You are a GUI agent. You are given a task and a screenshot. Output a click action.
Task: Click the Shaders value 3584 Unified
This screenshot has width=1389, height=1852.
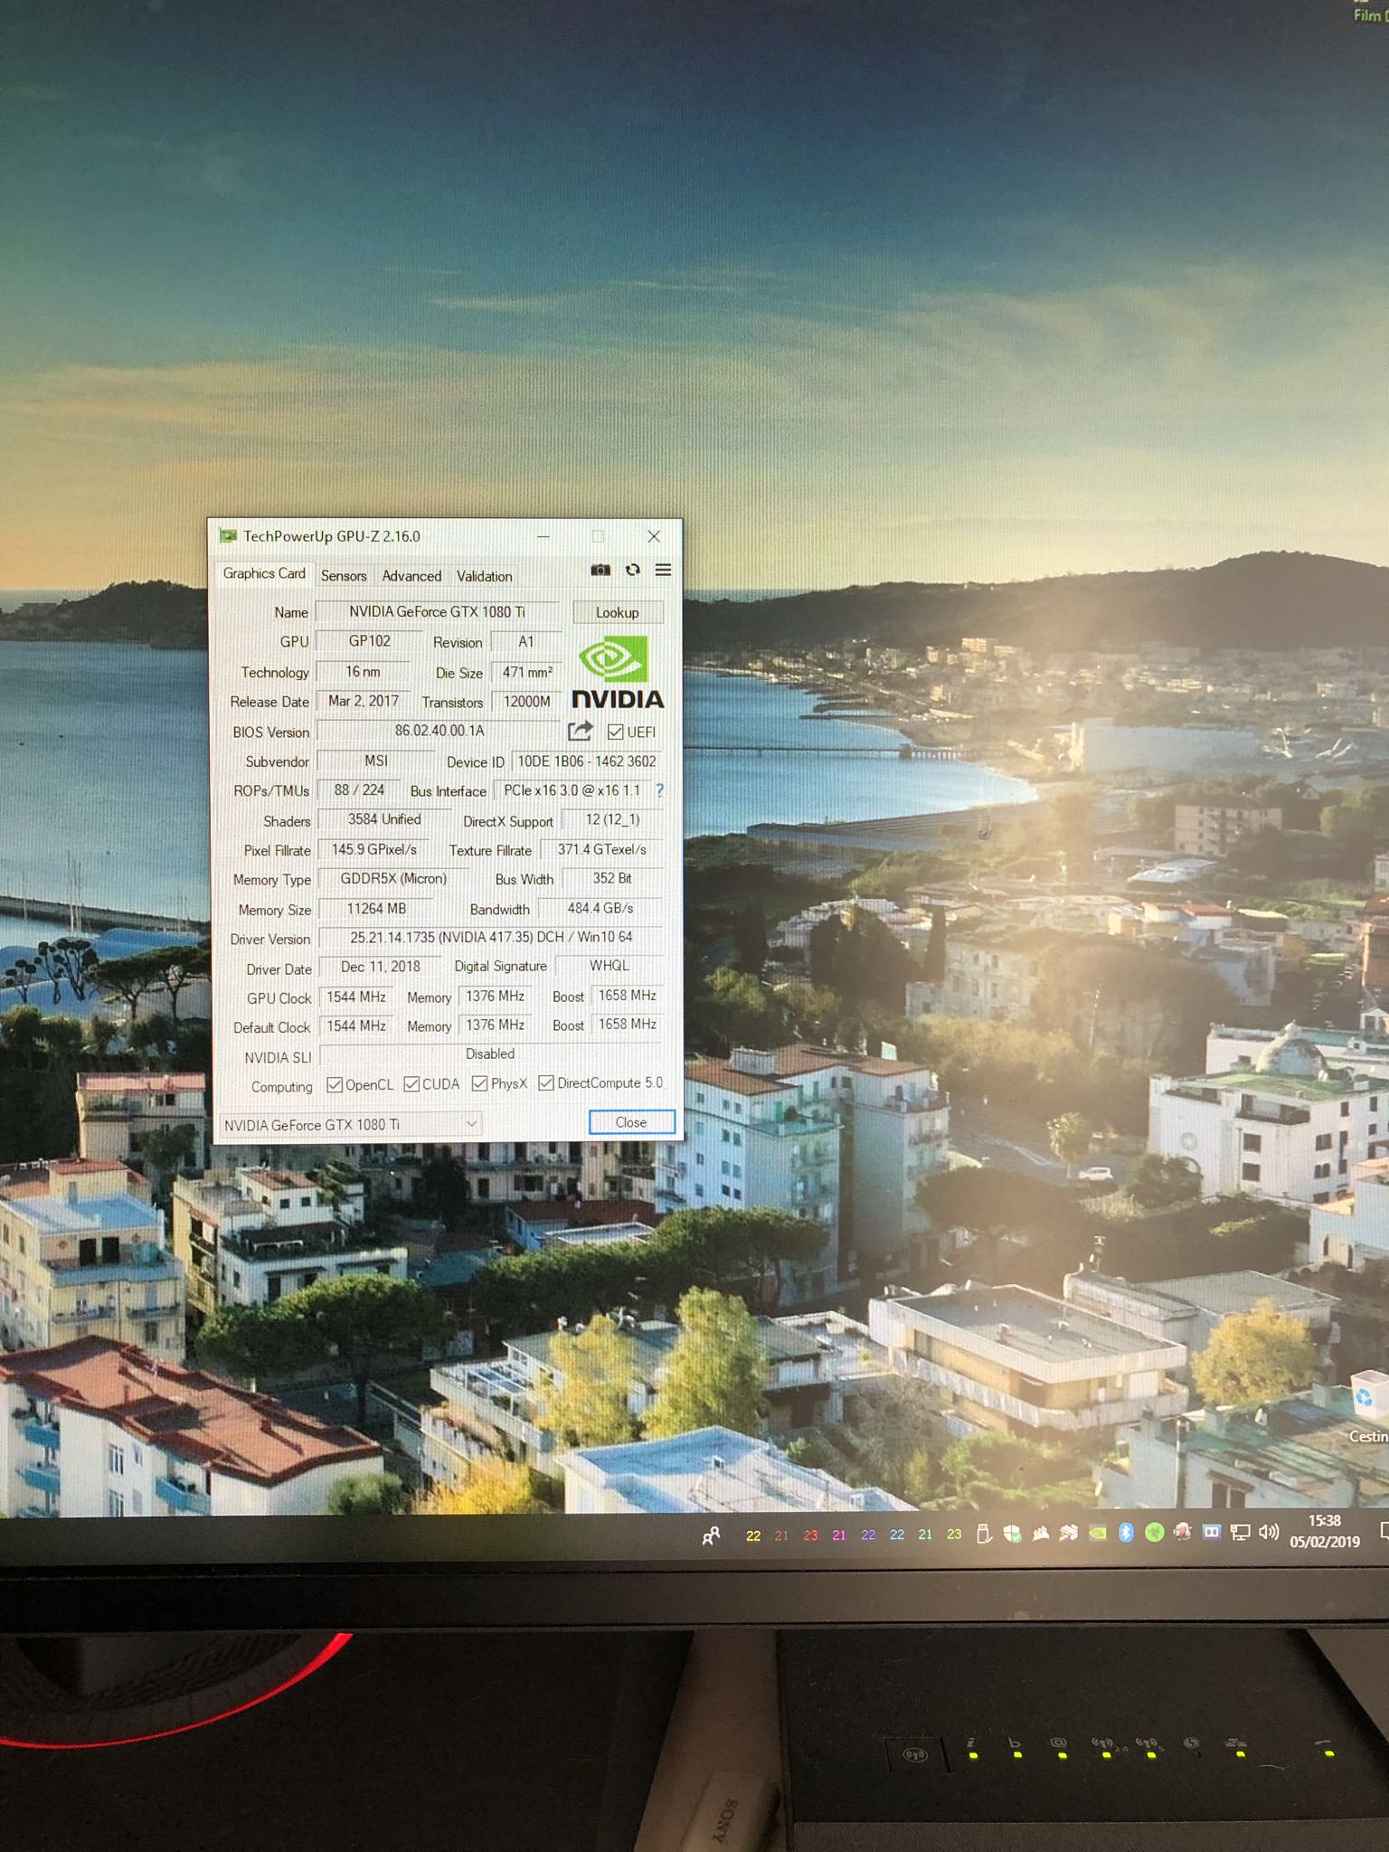pyautogui.click(x=384, y=819)
